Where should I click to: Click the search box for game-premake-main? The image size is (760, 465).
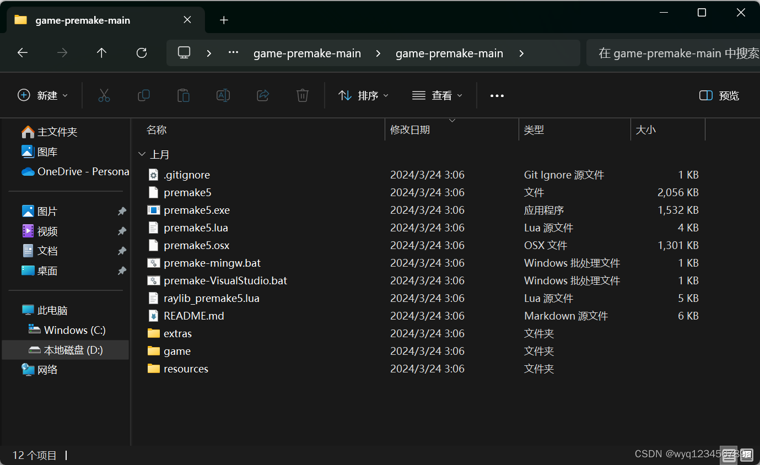pyautogui.click(x=673, y=53)
